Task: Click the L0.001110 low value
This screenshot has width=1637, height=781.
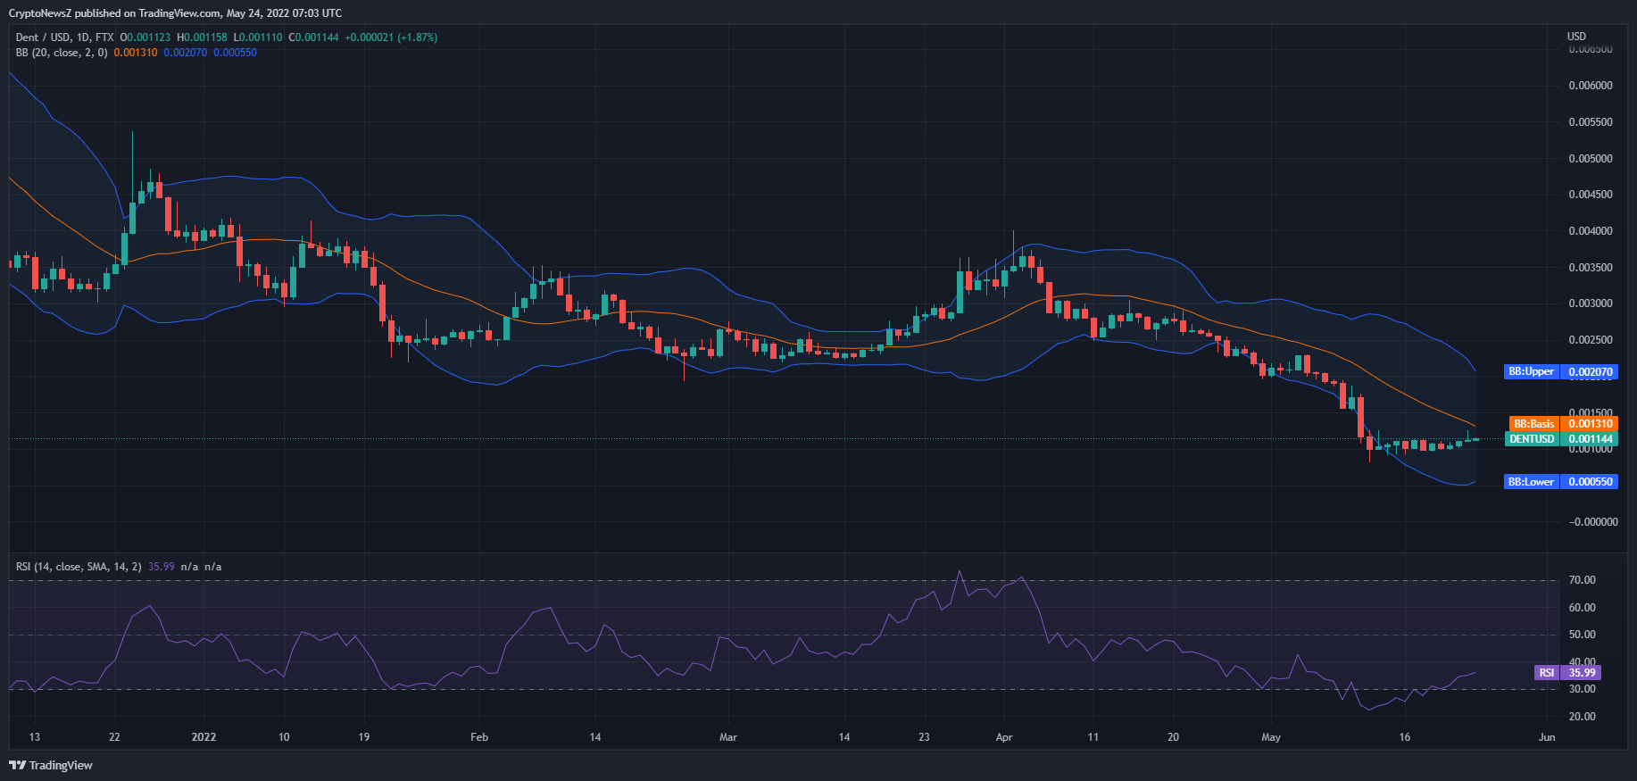Action: (x=258, y=37)
